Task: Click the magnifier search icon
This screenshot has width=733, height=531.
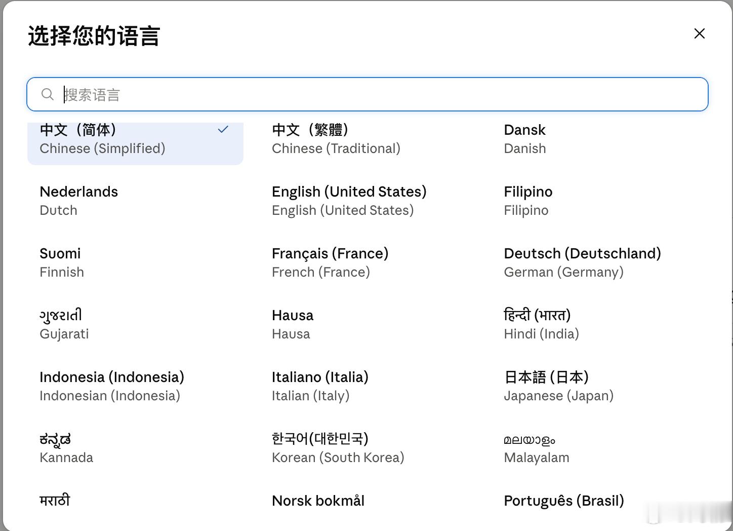Action: [48, 94]
